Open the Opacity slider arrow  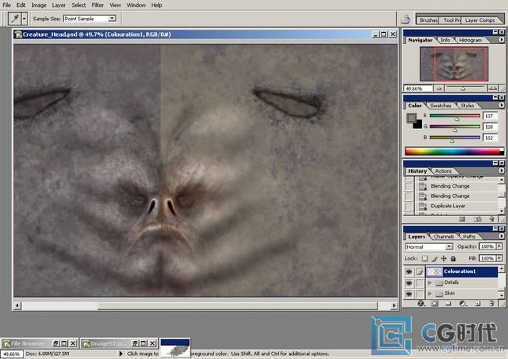[499, 246]
